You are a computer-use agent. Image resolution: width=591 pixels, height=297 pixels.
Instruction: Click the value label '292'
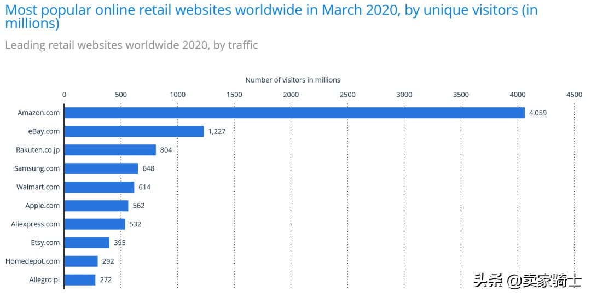coord(108,261)
